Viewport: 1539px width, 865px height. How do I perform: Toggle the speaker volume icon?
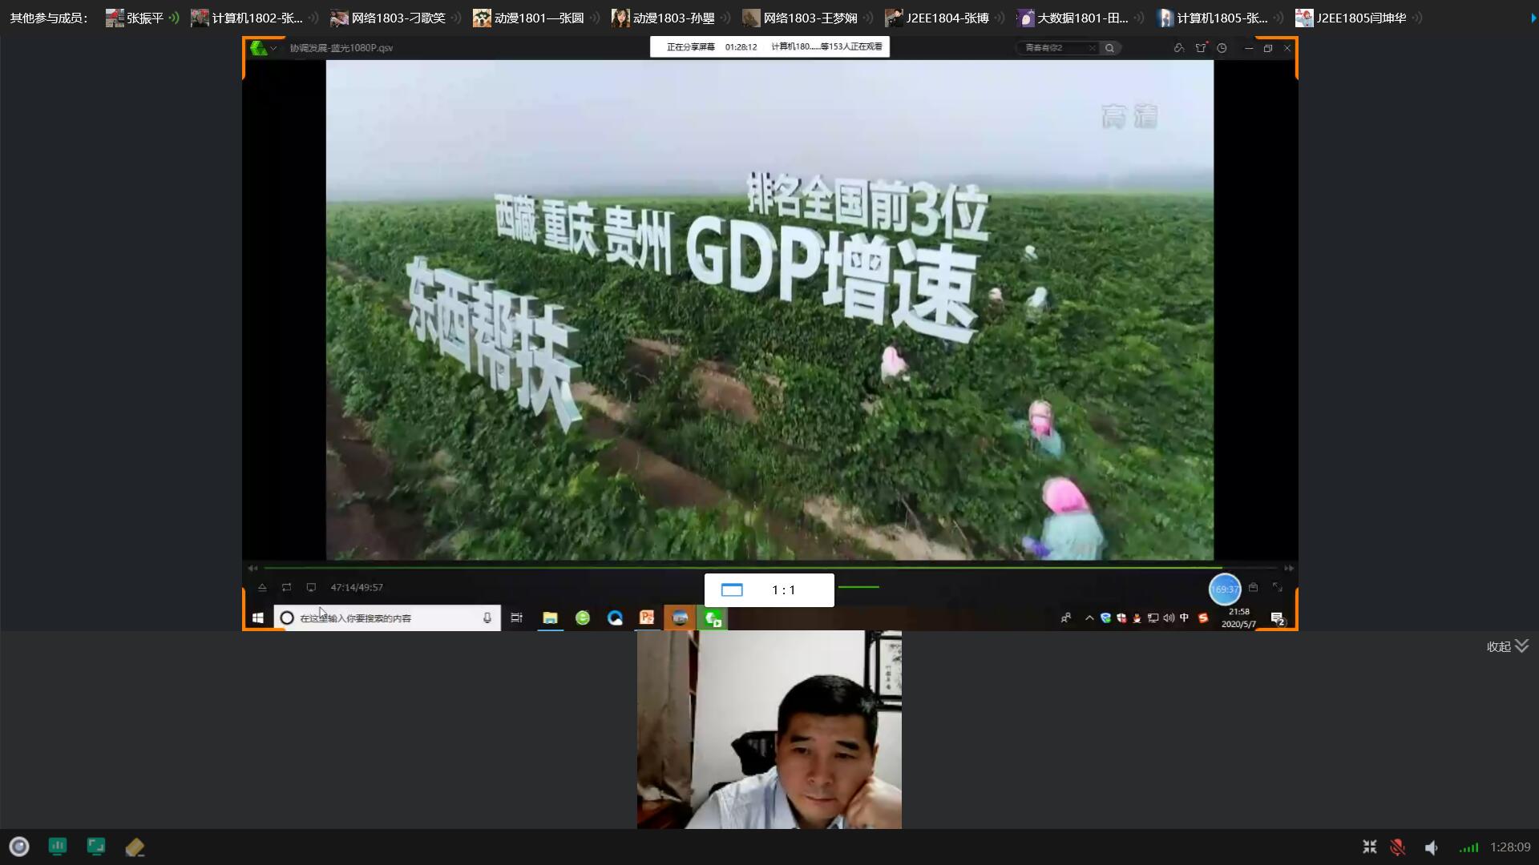1432,847
